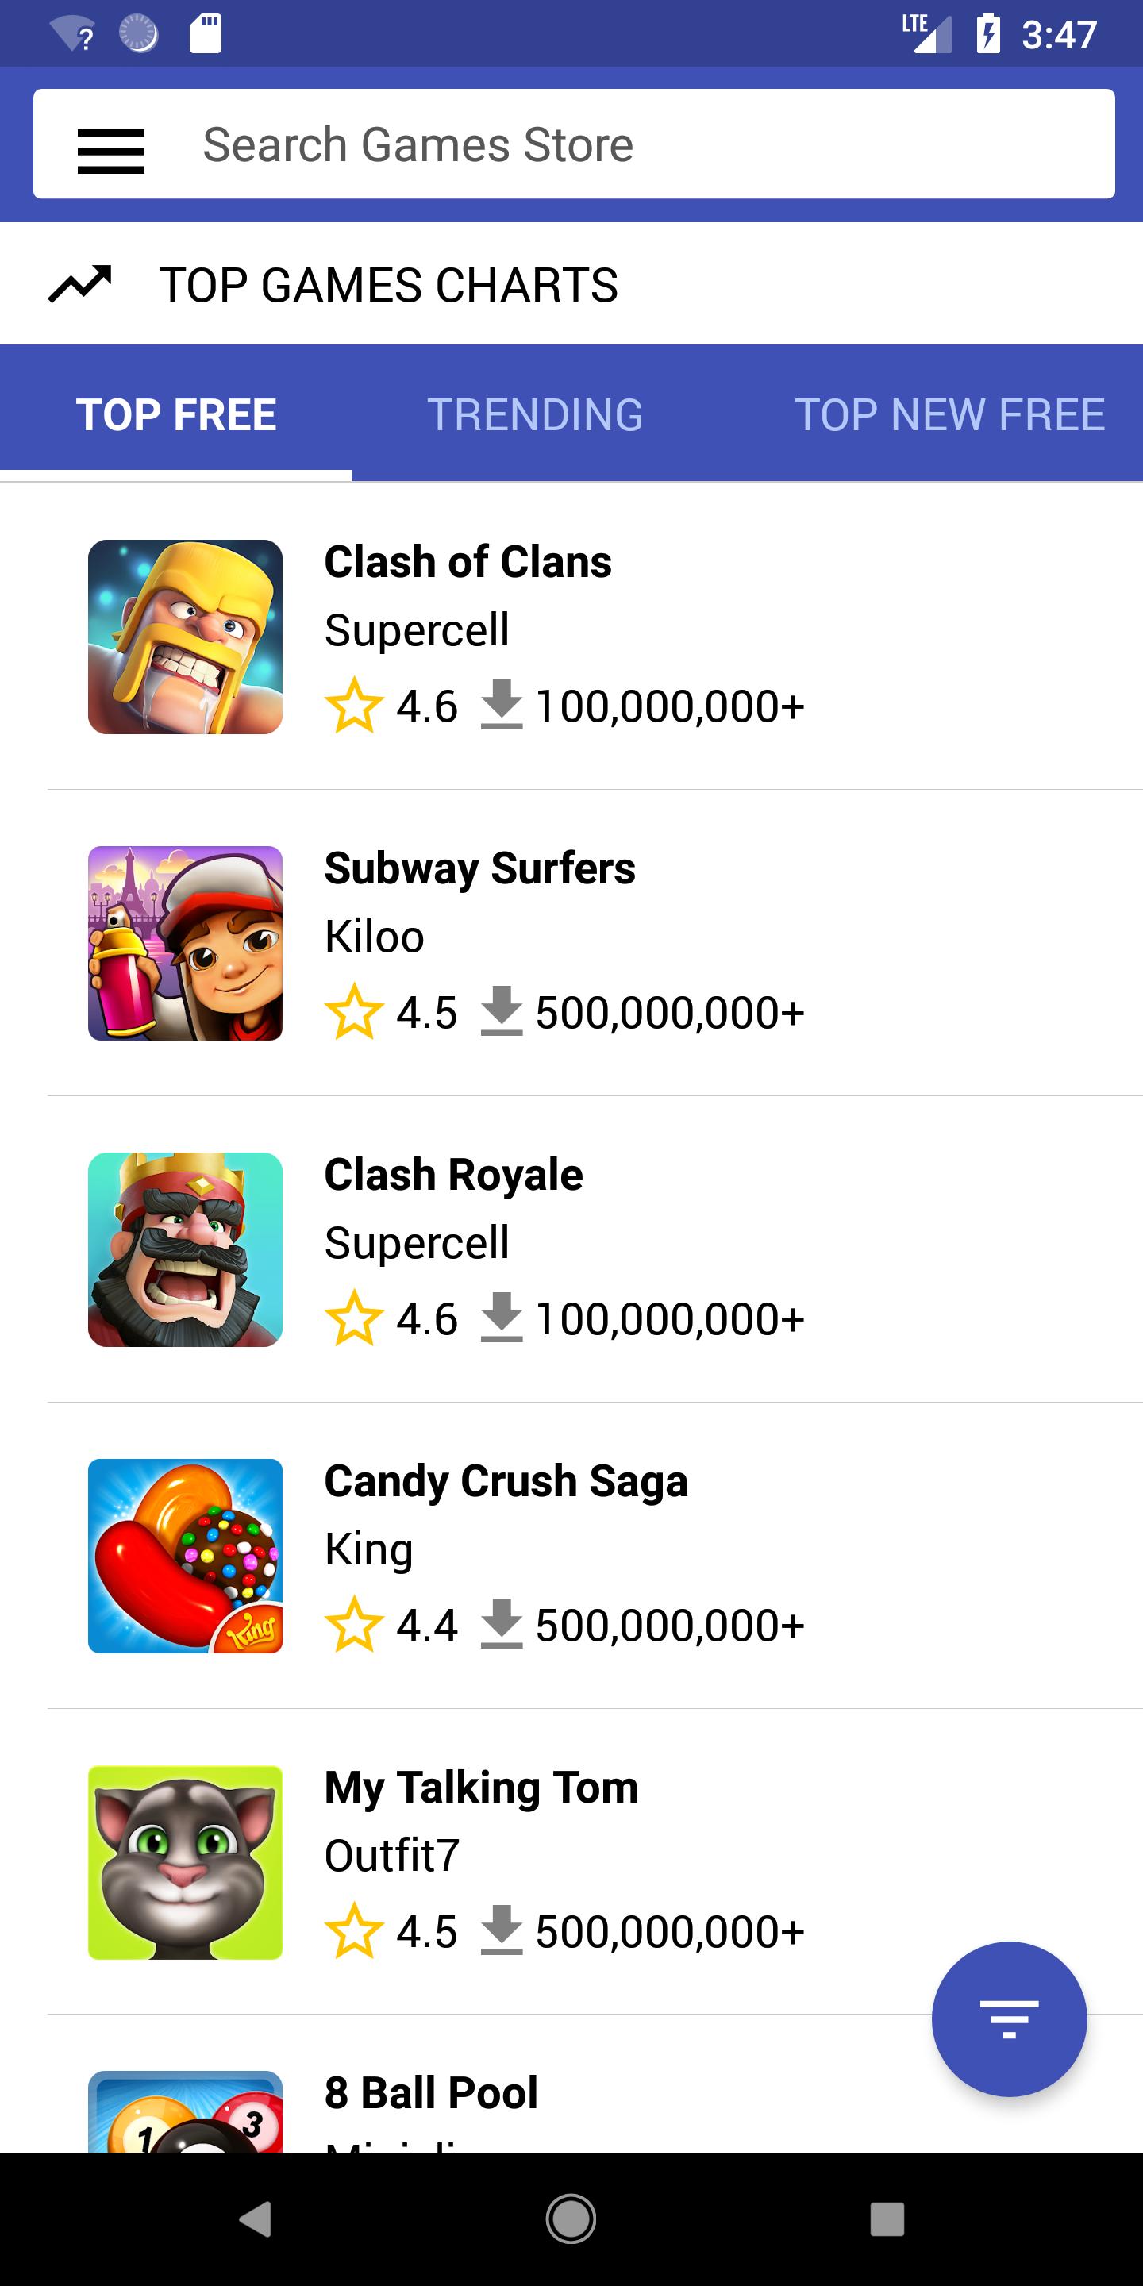The width and height of the screenshot is (1143, 2286).
Task: Open the Candy Crush Saga icon
Action: 186,1555
